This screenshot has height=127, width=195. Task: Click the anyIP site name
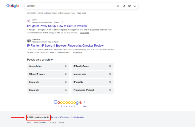pyautogui.click(x=35, y=20)
